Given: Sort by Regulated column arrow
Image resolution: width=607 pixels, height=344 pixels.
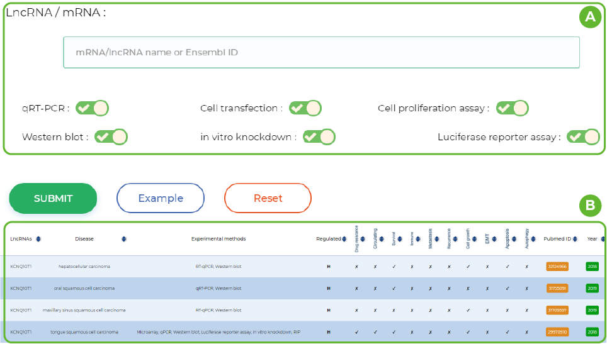Looking at the screenshot, I should click(346, 239).
